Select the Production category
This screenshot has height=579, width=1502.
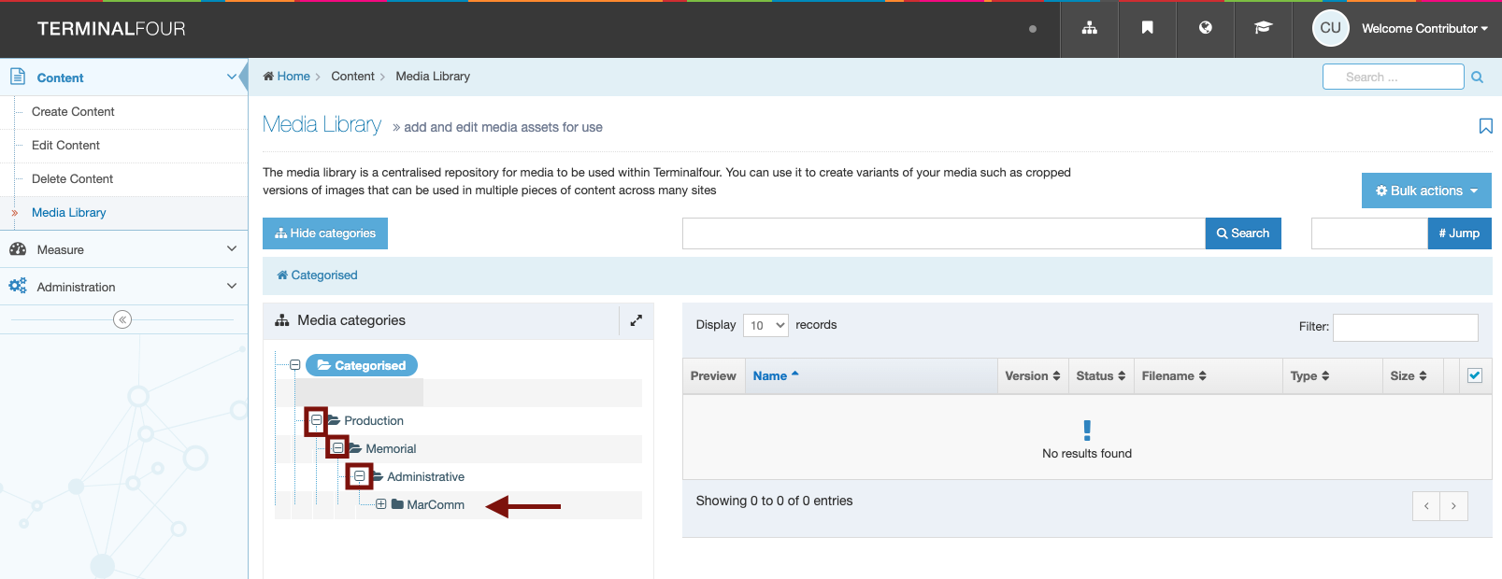pos(374,421)
